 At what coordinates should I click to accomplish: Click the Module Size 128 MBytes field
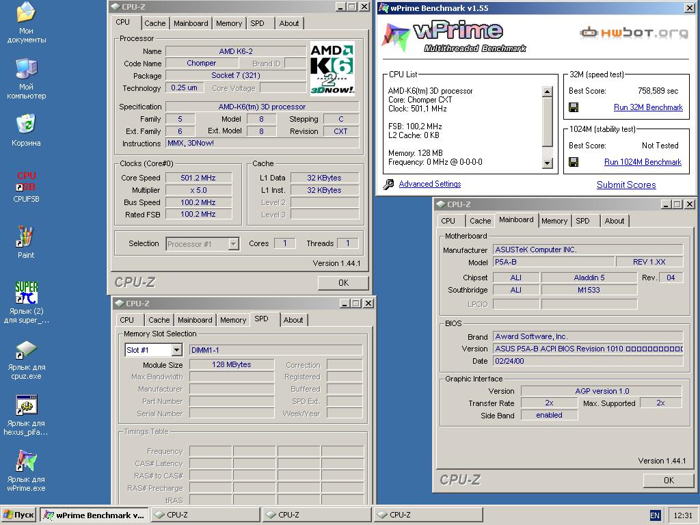(x=232, y=365)
